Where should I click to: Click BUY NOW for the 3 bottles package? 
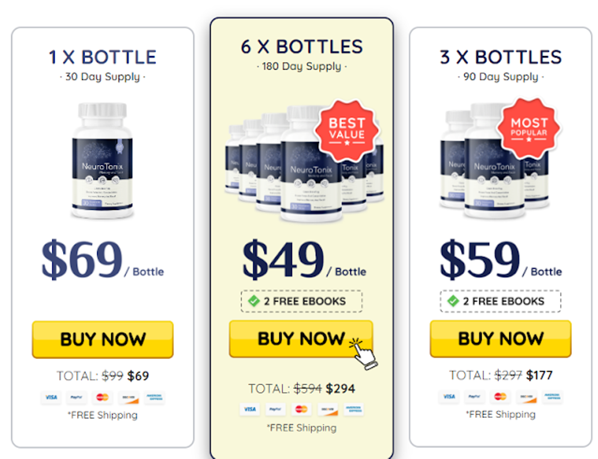(x=500, y=339)
